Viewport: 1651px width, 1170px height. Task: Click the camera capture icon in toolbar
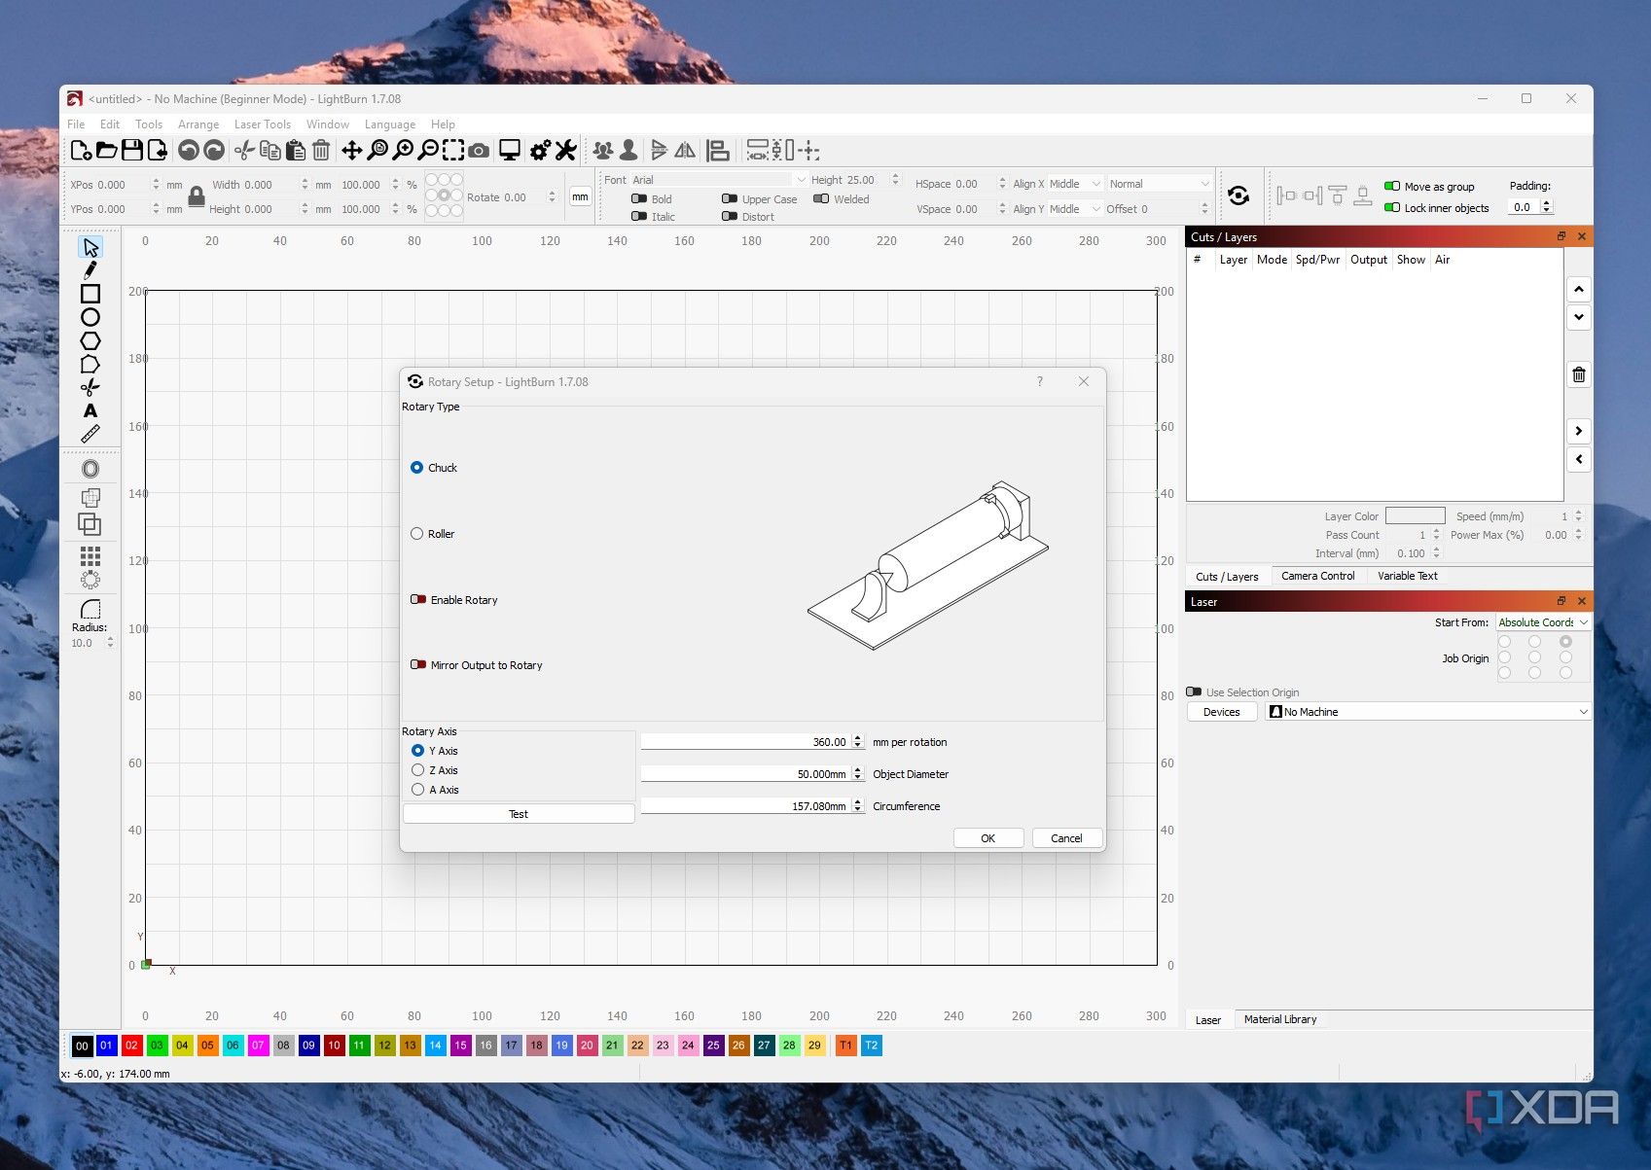(x=479, y=151)
